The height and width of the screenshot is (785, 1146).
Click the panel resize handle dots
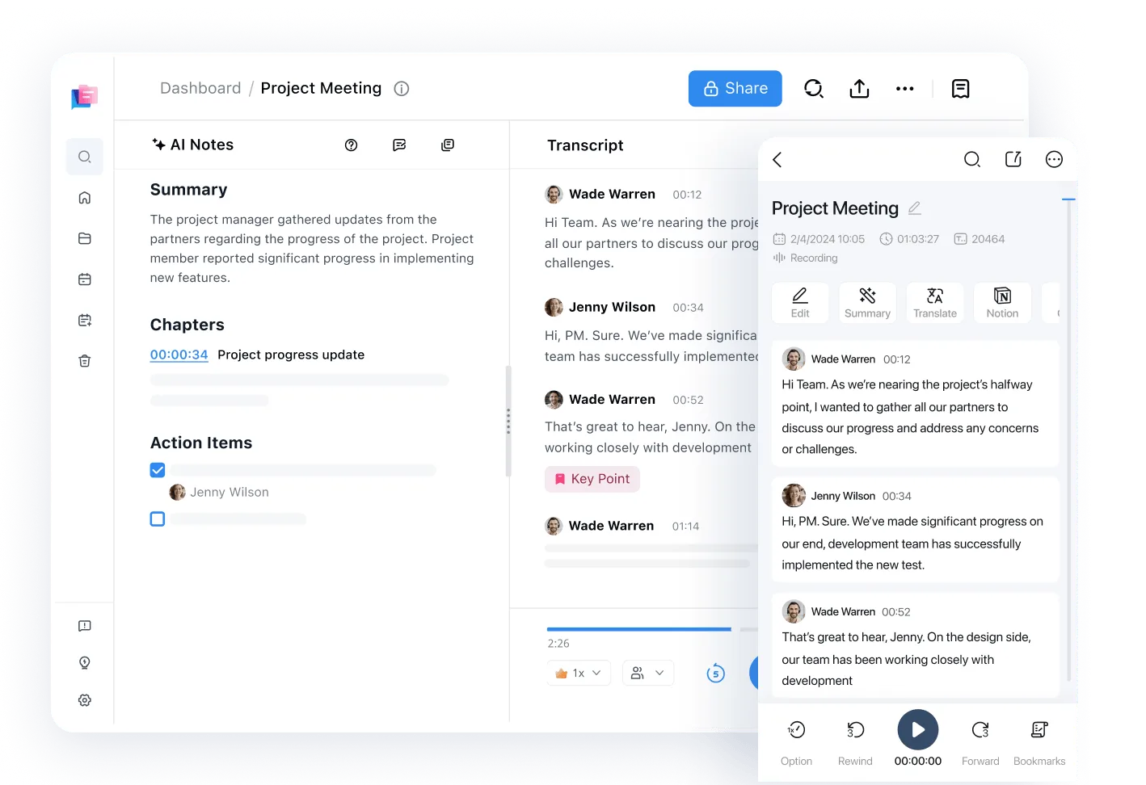pyautogui.click(x=508, y=422)
